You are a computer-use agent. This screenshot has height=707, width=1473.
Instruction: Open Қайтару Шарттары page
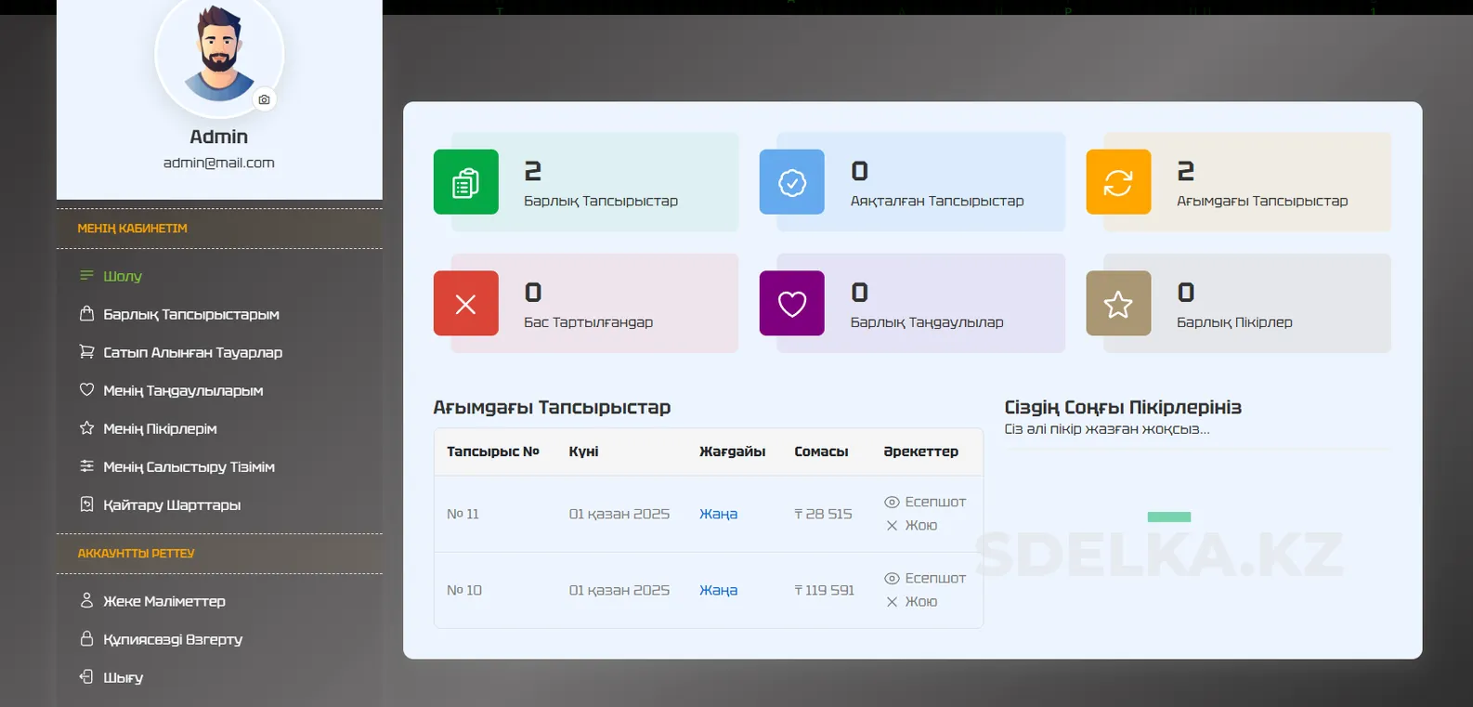172,504
